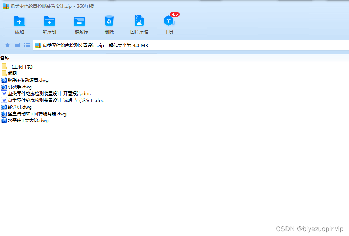The width and height of the screenshot is (349, 236).
Task: Open the 工具 tools menu icon
Action: 169,21
